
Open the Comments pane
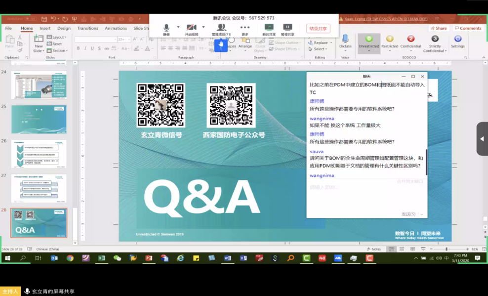click(x=467, y=28)
